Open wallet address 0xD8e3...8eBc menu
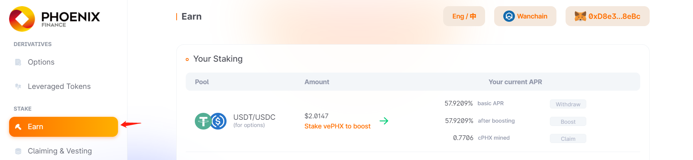Screen dimensions: 693x160 607,16
